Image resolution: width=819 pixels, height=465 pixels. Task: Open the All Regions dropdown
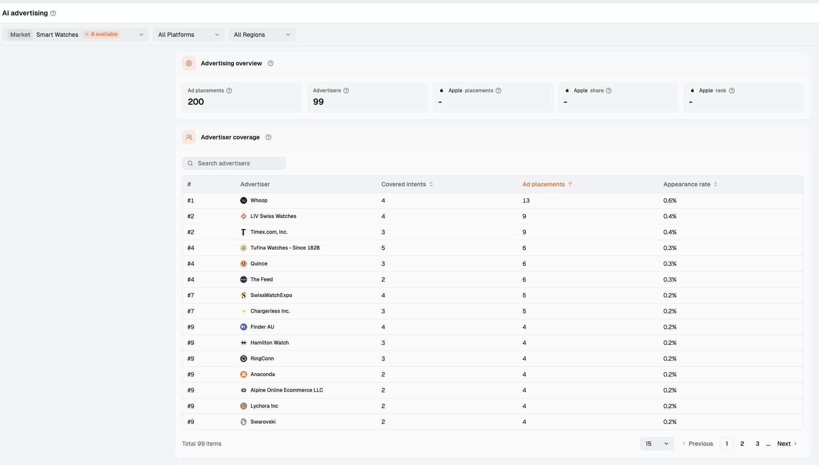(x=262, y=35)
